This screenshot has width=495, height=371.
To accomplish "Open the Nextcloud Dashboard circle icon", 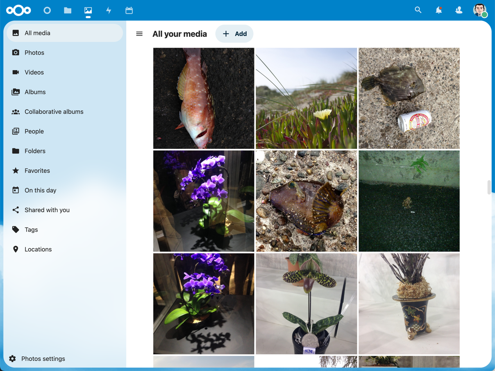I will click(x=47, y=10).
